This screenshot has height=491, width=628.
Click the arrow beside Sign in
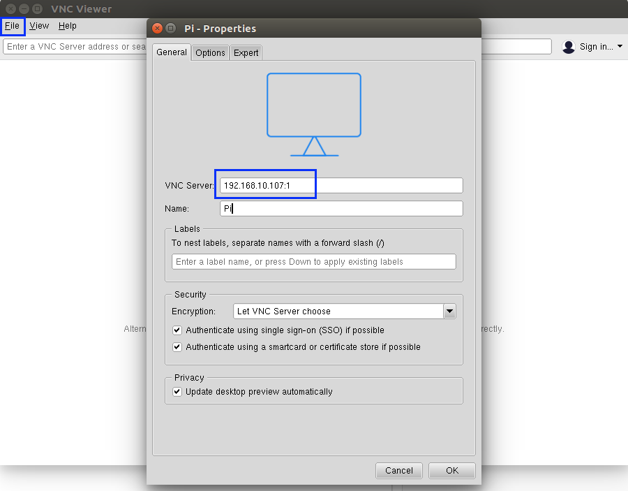pos(620,47)
